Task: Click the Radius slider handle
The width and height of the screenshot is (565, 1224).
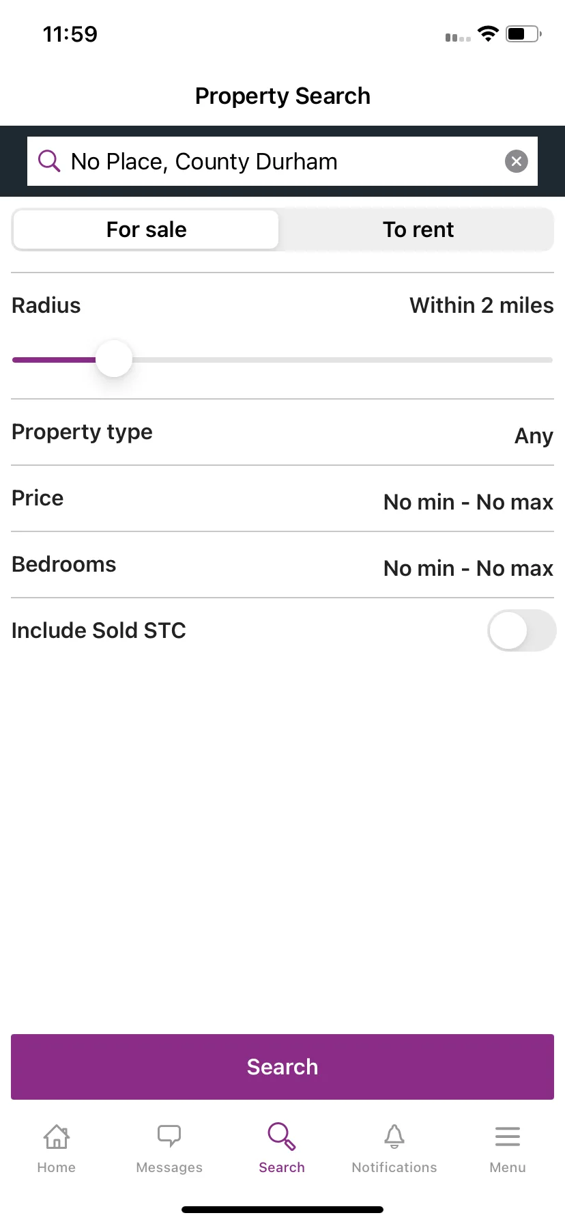Action: point(114,359)
